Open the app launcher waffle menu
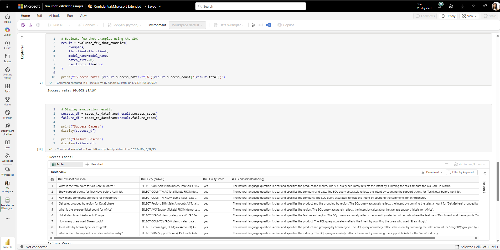 click(8, 6)
